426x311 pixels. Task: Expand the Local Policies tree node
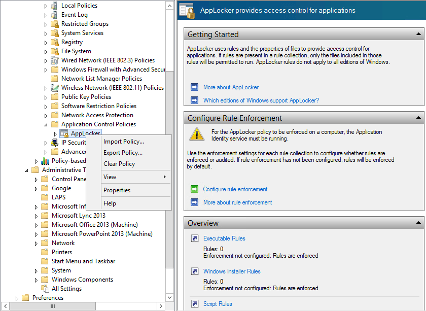[46, 5]
